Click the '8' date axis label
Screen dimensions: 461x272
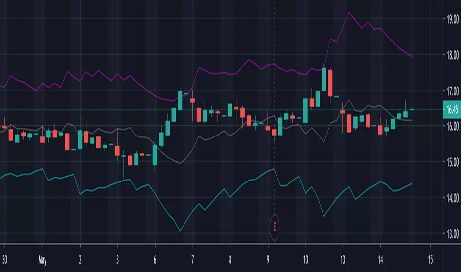[x=230, y=260]
